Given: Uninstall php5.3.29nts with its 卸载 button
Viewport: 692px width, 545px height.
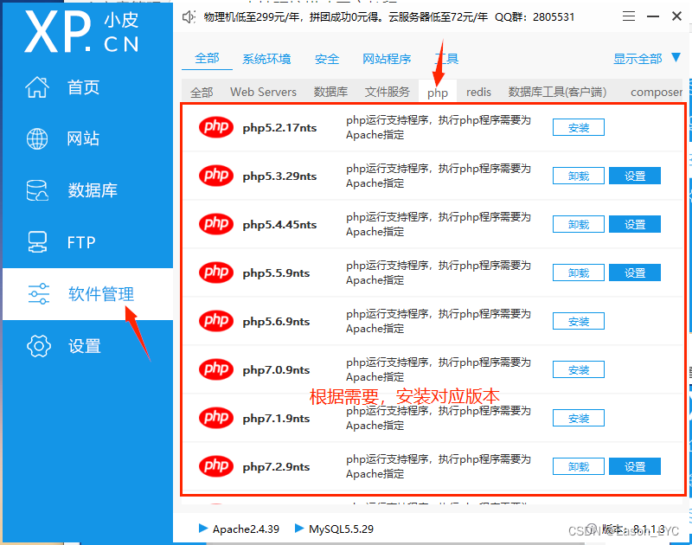Looking at the screenshot, I should pyautogui.click(x=578, y=176).
